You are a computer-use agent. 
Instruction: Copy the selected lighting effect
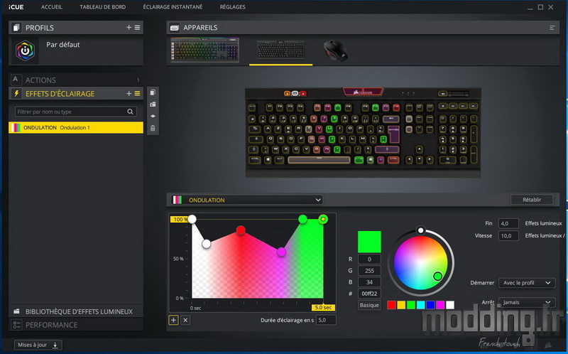pos(153,92)
